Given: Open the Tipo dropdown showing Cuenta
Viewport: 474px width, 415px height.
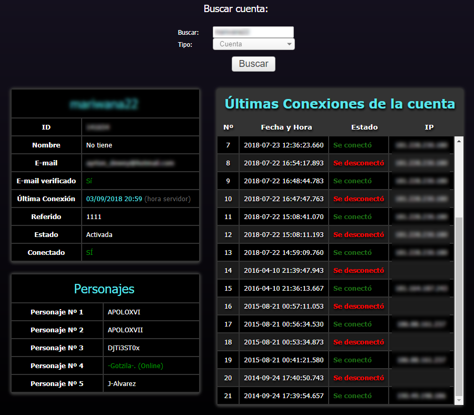Looking at the screenshot, I should (253, 44).
